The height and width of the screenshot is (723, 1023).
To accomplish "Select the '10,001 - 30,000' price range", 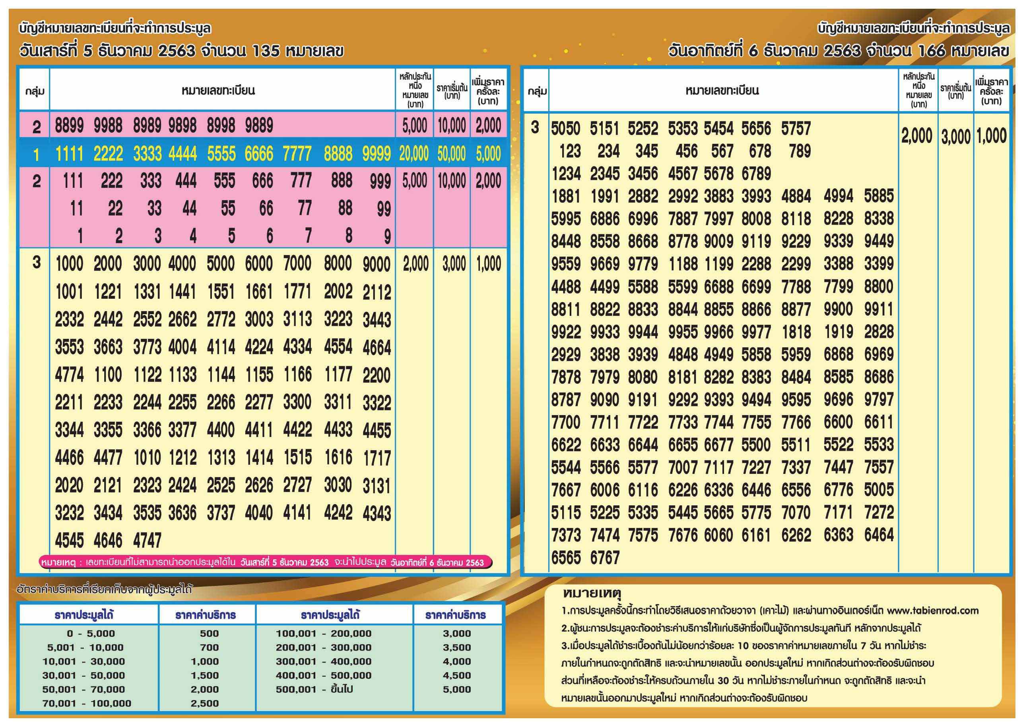I will pyautogui.click(x=84, y=661).
